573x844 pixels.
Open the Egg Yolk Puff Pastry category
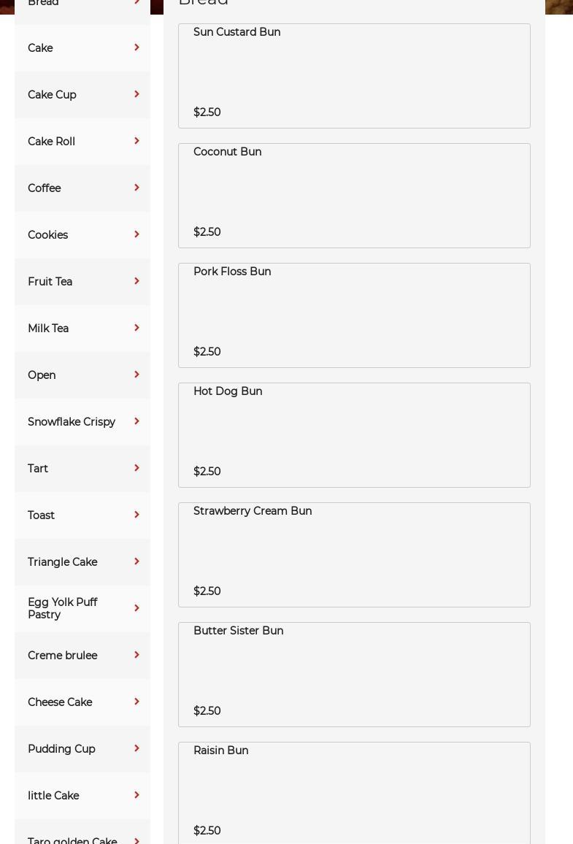click(62, 608)
